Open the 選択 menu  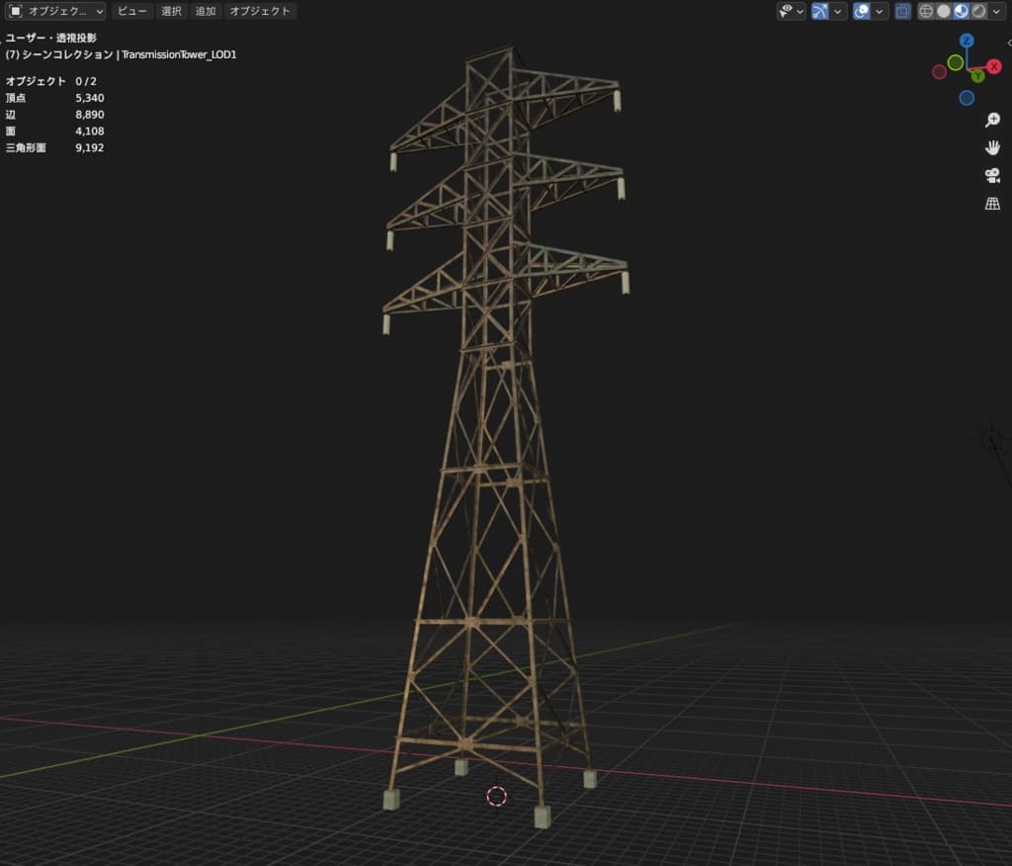171,11
